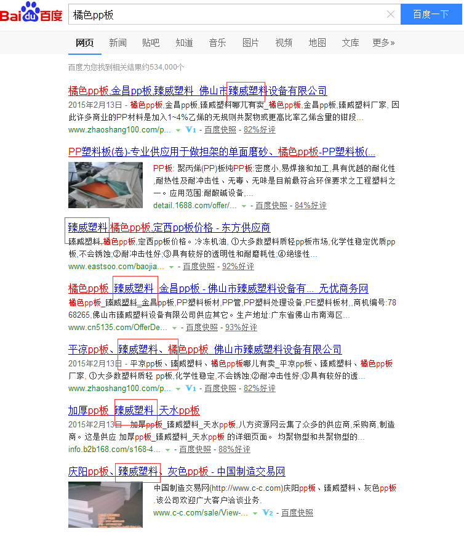The image size is (464, 537).
Task: Go to the 知道 tab
Action: click(184, 43)
